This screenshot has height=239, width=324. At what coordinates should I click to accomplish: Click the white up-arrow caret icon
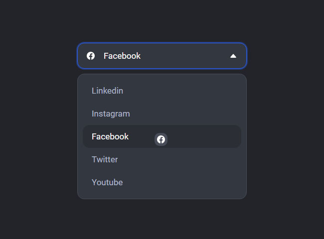[233, 56]
